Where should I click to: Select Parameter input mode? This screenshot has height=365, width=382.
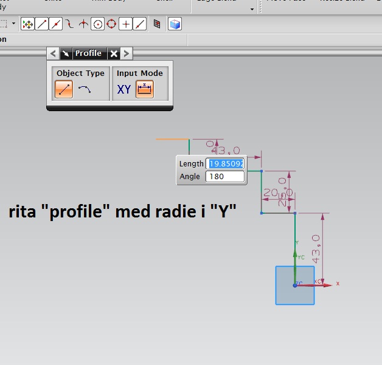(145, 89)
